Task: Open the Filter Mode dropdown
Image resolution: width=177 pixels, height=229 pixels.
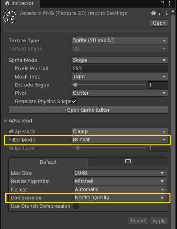Action: click(120, 140)
